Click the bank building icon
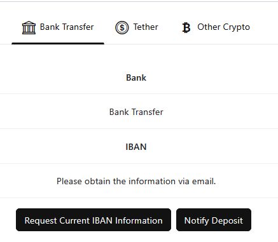Screen dimensions: 278x242 29,27
